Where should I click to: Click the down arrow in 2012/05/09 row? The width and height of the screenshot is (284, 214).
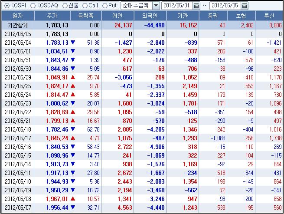point(73,190)
